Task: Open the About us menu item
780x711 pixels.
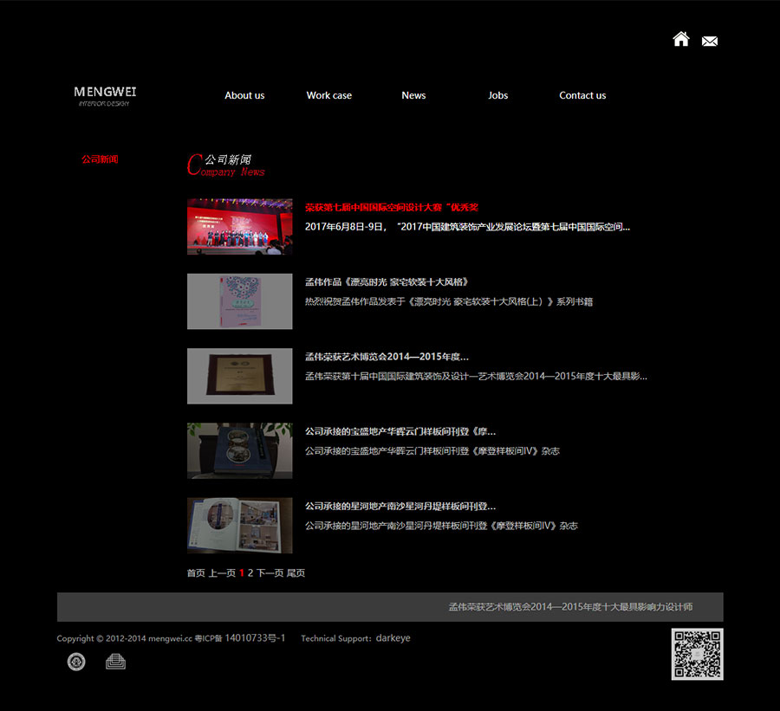Action: pyautogui.click(x=244, y=95)
